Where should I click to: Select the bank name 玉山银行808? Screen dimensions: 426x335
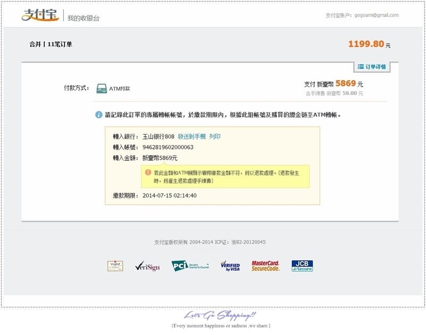tap(158, 137)
